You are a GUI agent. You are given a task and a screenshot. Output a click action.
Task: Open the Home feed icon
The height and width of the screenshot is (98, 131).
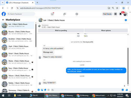tap(52, 14)
